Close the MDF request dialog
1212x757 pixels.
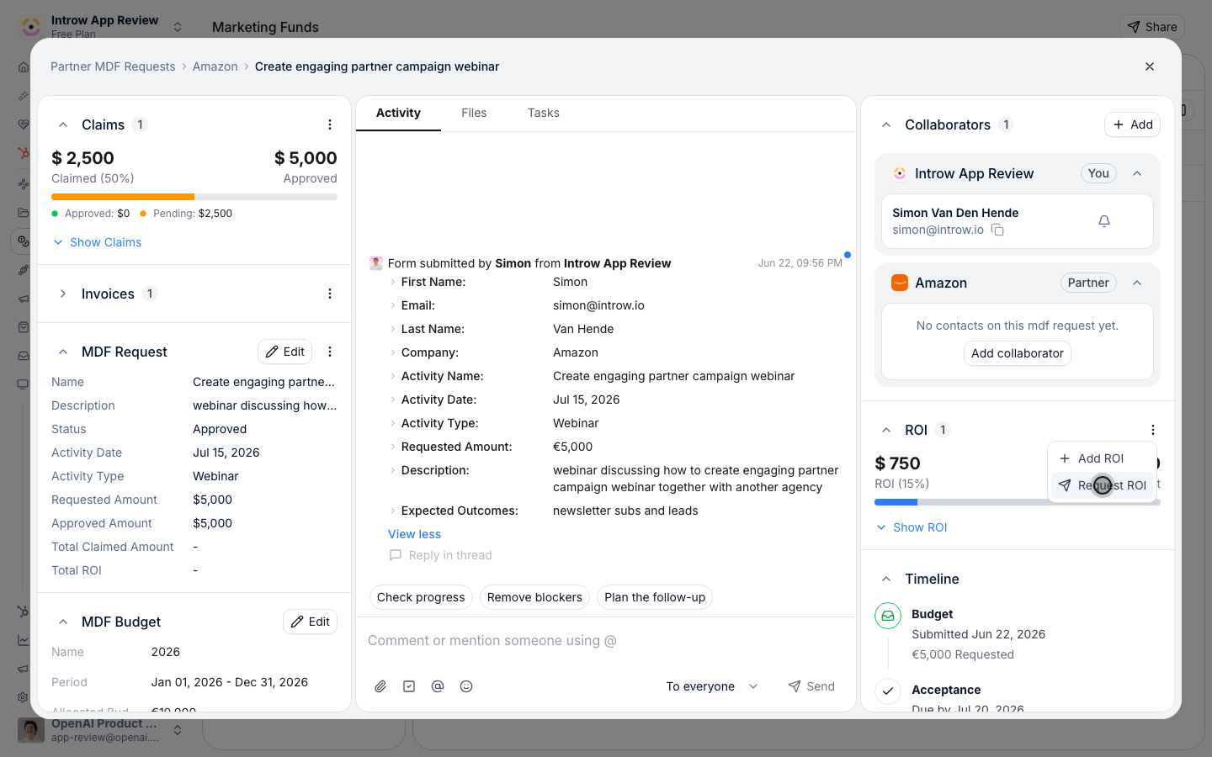click(1150, 66)
